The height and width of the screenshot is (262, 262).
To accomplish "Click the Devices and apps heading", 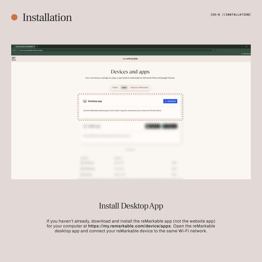I will (130, 72).
